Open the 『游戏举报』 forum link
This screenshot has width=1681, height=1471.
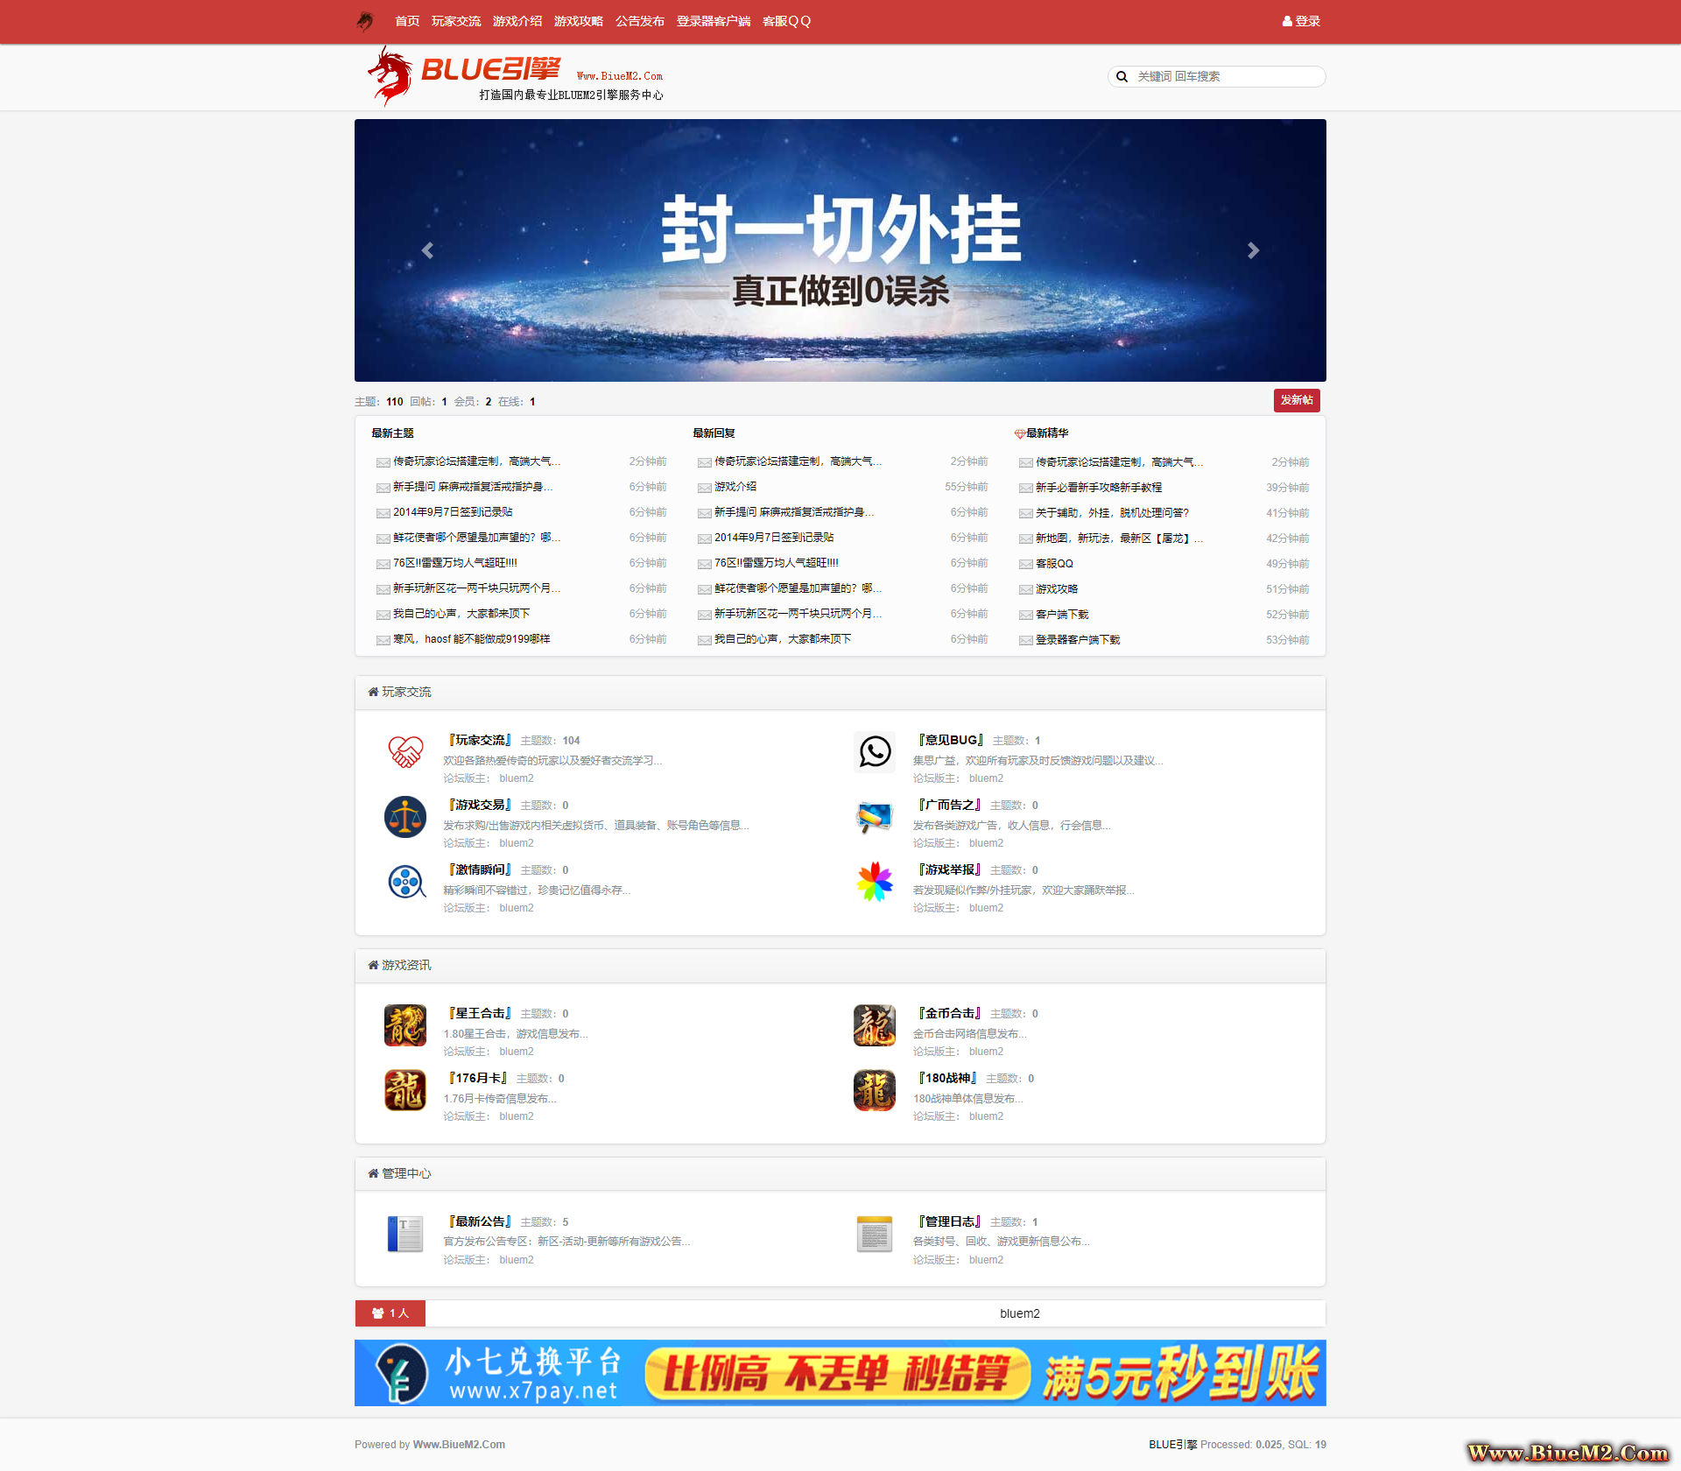(x=948, y=869)
